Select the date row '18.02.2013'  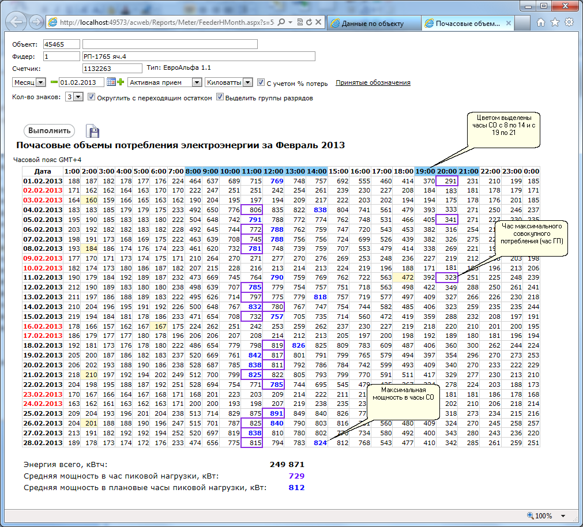pos(43,345)
